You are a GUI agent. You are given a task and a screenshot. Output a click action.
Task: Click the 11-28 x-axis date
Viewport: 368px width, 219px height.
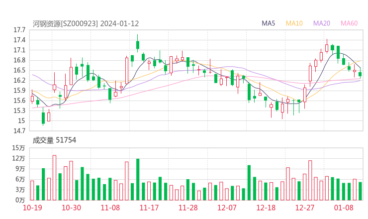click(x=188, y=208)
